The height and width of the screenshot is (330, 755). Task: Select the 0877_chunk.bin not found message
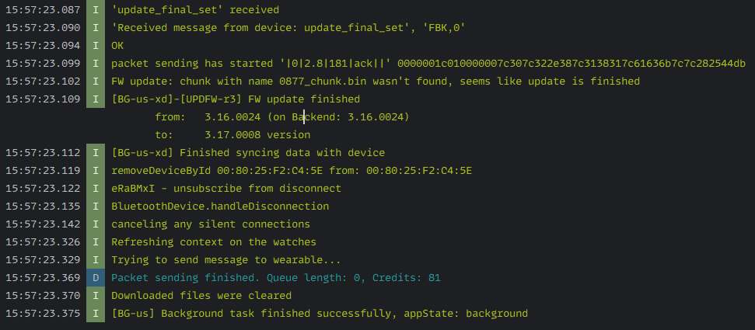click(376, 82)
